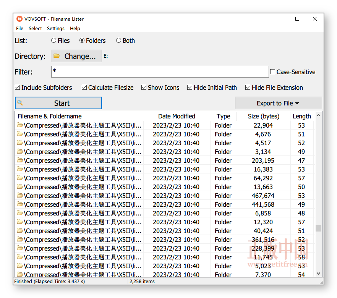Click the size value 7,370
Viewport: 337px width, 298px height.
[263, 274]
